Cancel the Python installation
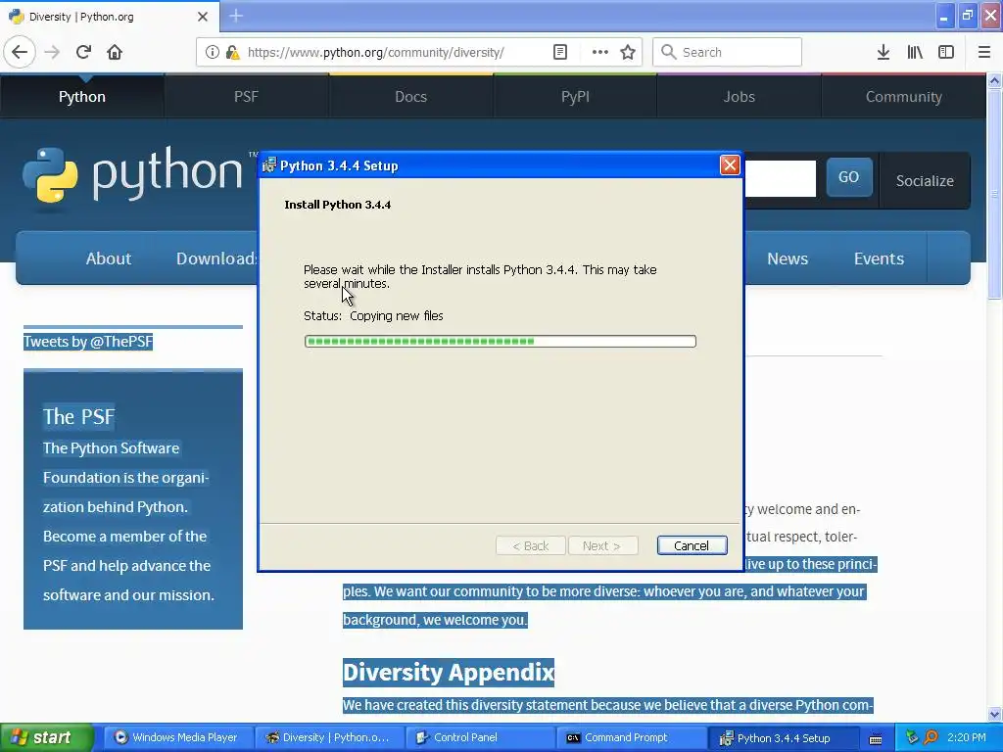The image size is (1003, 752). 692,545
